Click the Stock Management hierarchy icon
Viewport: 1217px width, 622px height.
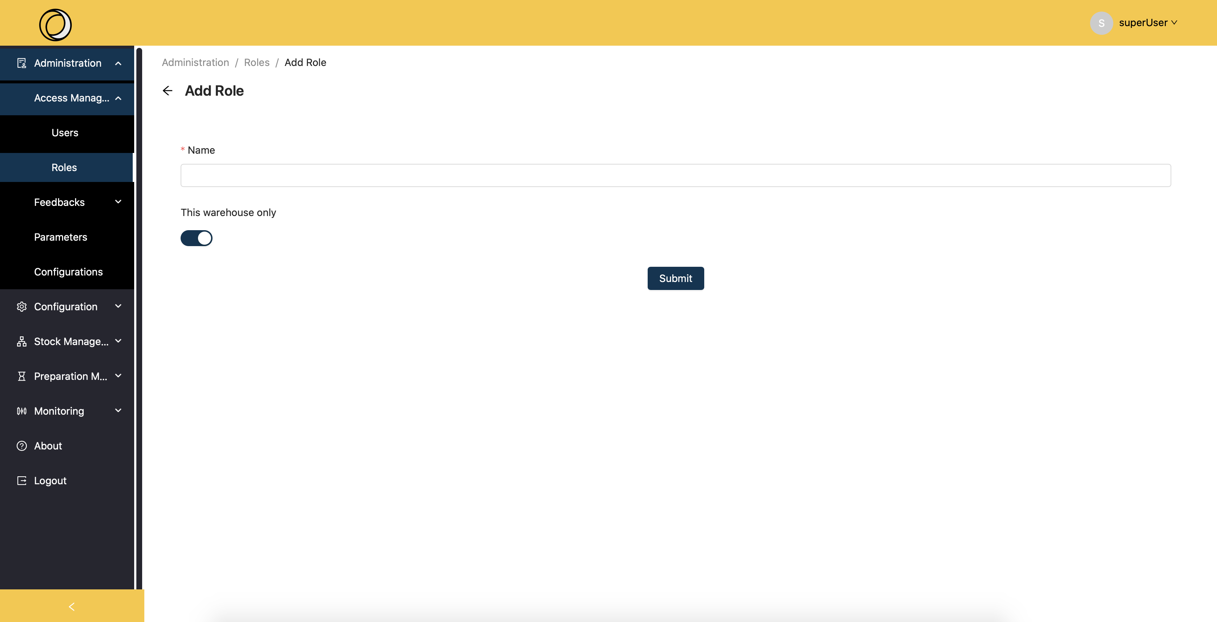pos(22,341)
